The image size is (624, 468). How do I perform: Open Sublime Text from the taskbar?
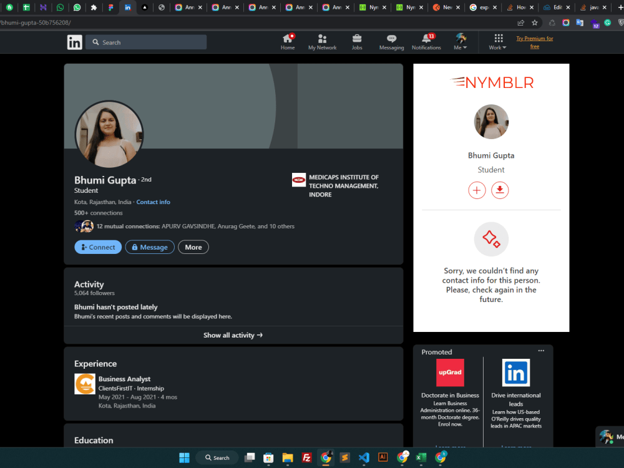[x=344, y=457]
